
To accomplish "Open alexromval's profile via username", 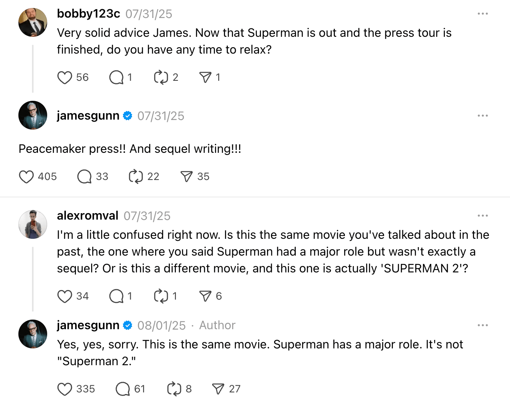I will point(88,216).
